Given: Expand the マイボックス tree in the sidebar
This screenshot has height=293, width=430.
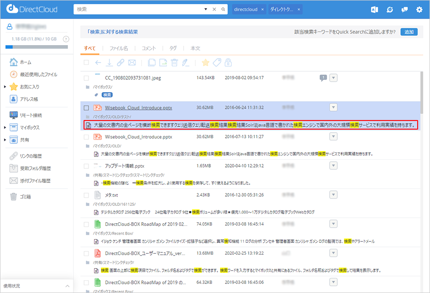Looking at the screenshot, I should [5, 128].
